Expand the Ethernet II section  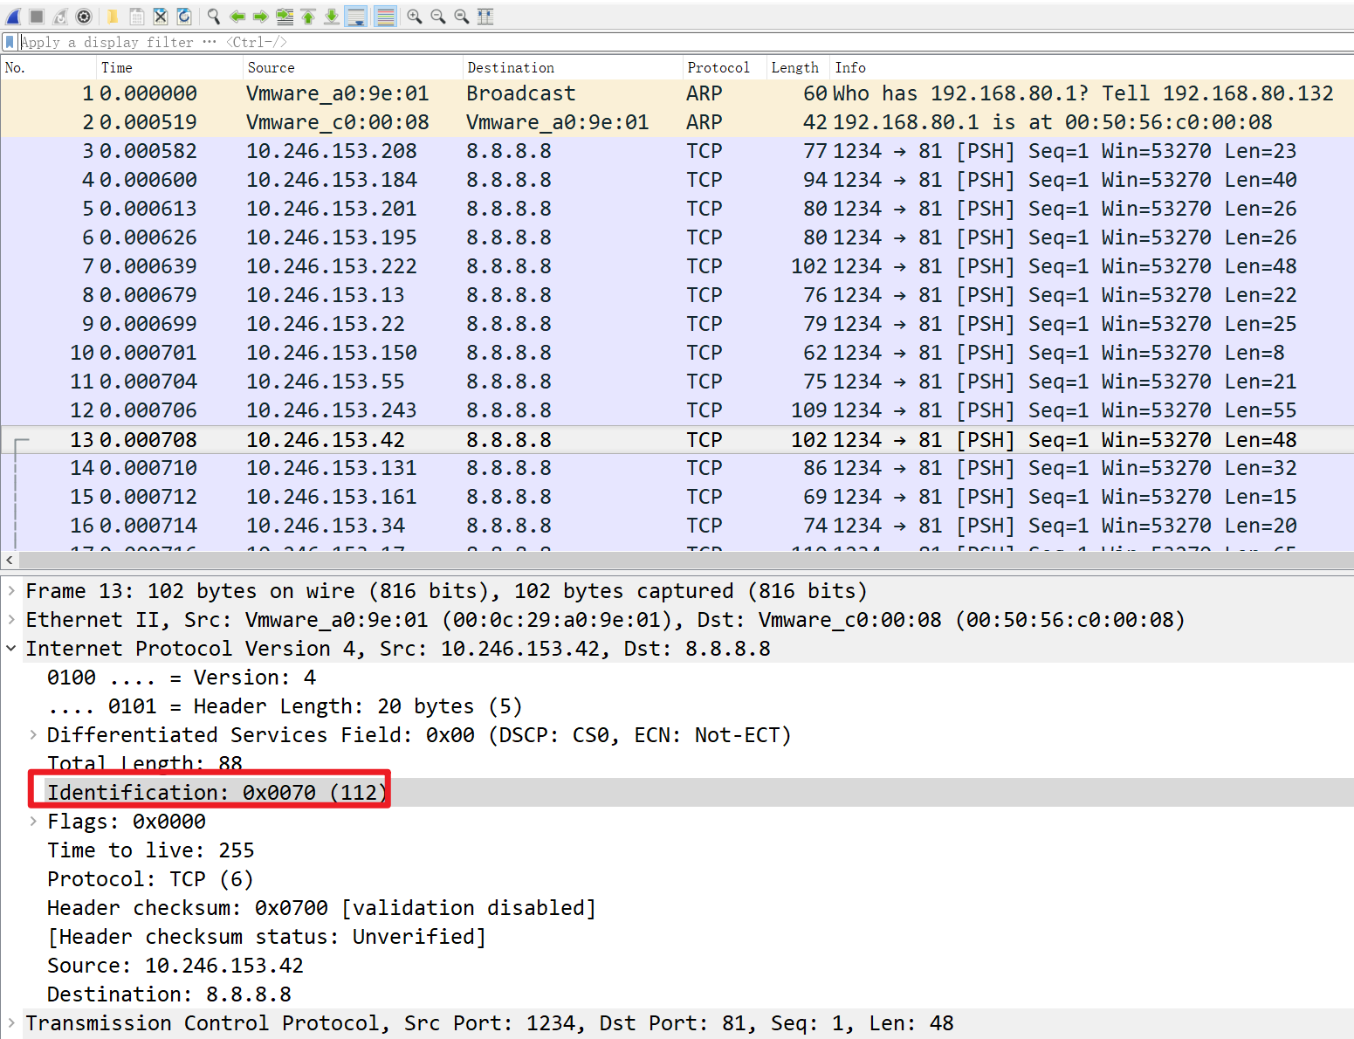11,620
